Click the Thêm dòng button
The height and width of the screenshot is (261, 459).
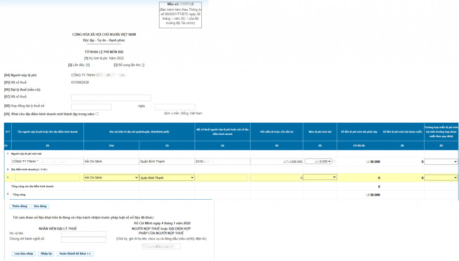[19, 206]
